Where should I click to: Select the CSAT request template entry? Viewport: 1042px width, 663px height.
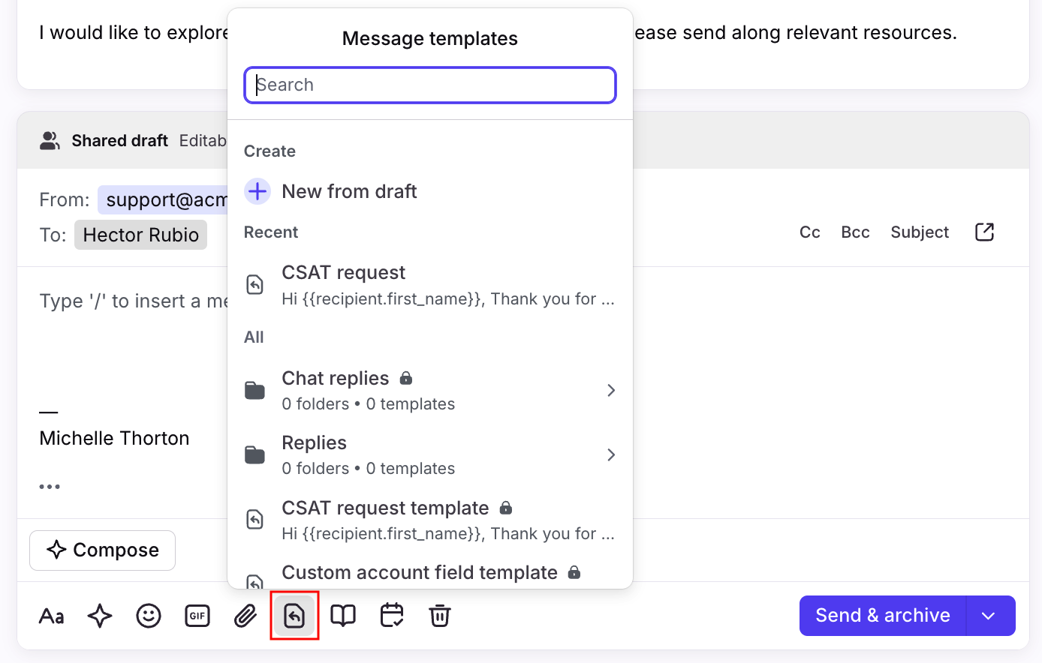(429, 520)
